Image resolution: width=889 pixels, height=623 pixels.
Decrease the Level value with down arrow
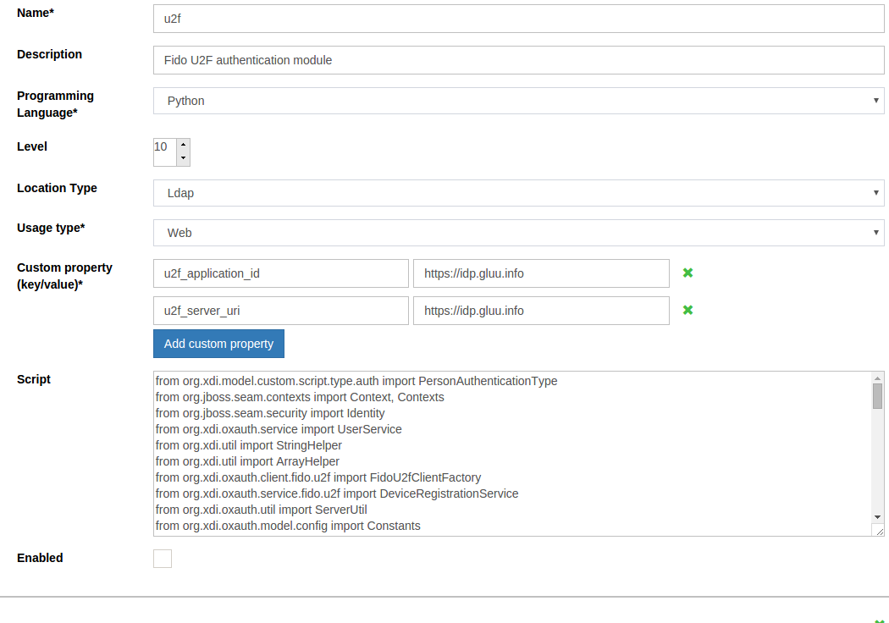tap(183, 158)
